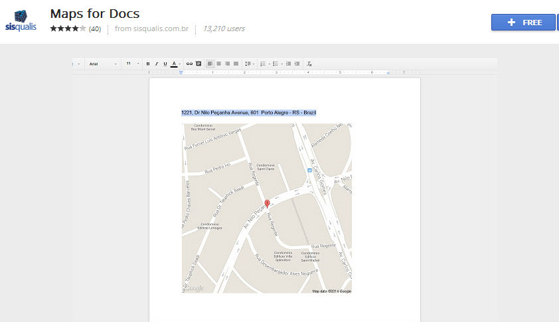The image size is (559, 322).
Task: View the 40 ratings count
Action: [95, 28]
